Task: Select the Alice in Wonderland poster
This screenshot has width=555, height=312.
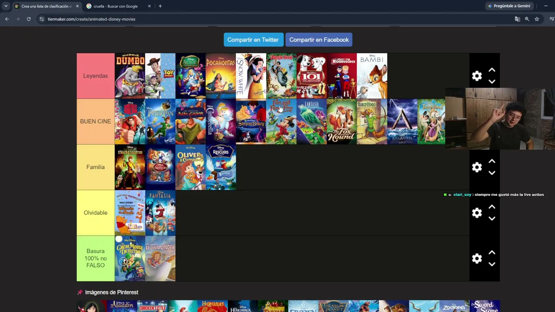Action: tap(190, 76)
